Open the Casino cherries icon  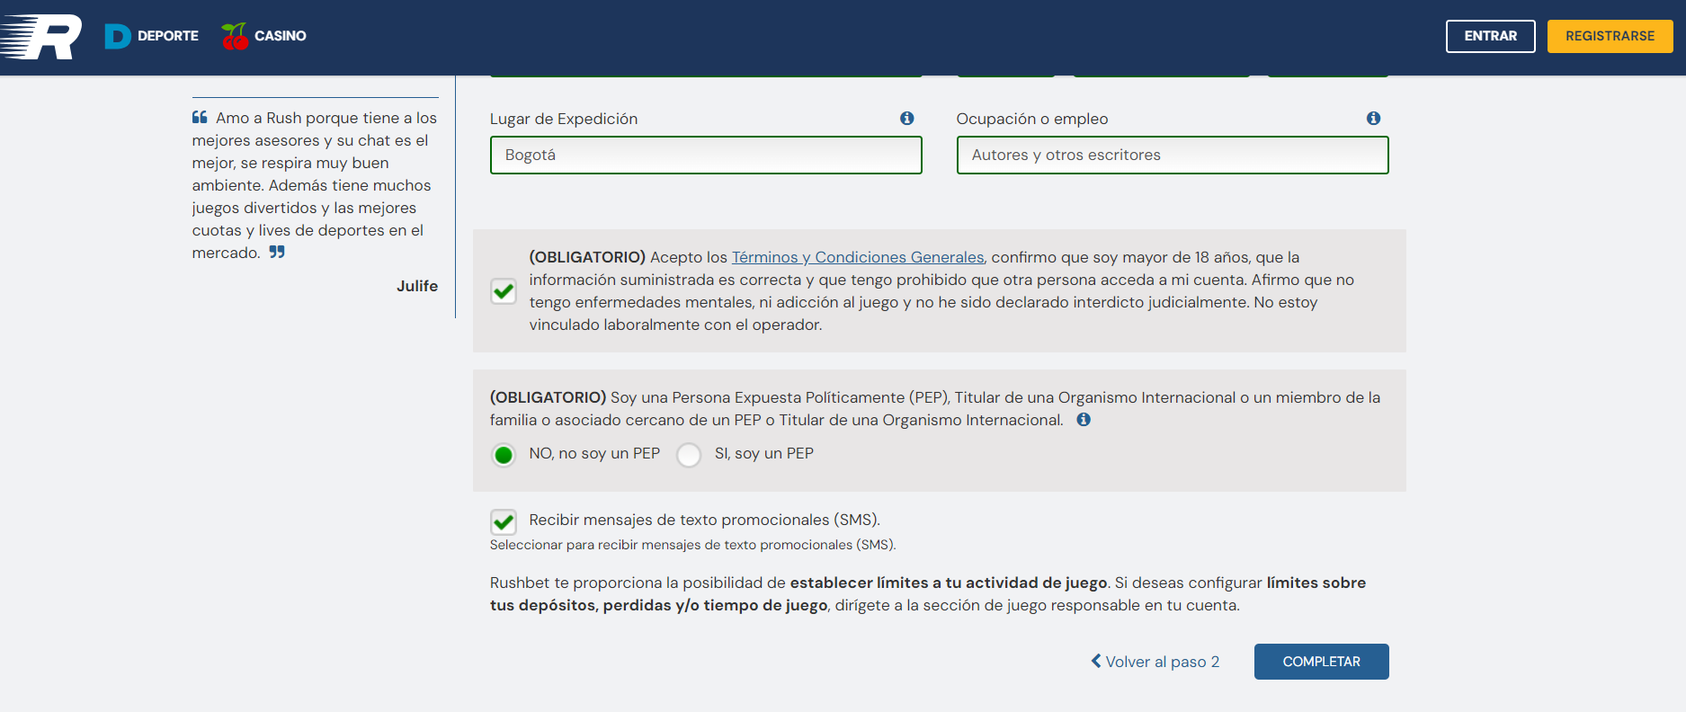(x=235, y=36)
